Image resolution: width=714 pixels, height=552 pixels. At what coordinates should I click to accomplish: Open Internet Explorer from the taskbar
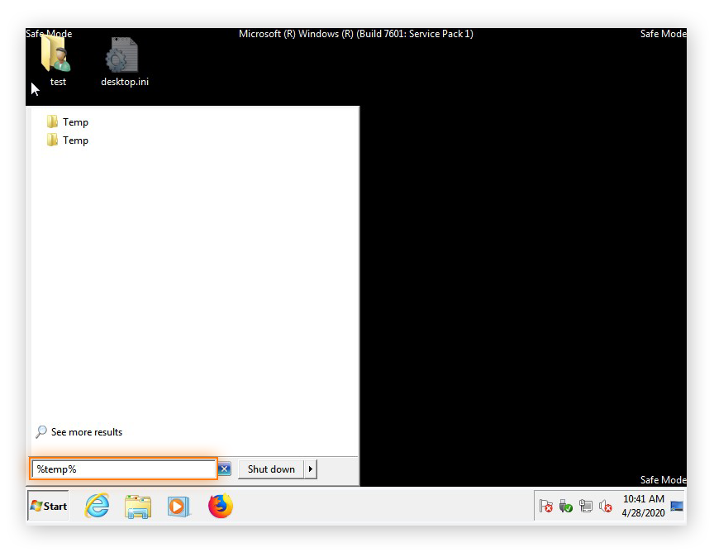tap(97, 506)
